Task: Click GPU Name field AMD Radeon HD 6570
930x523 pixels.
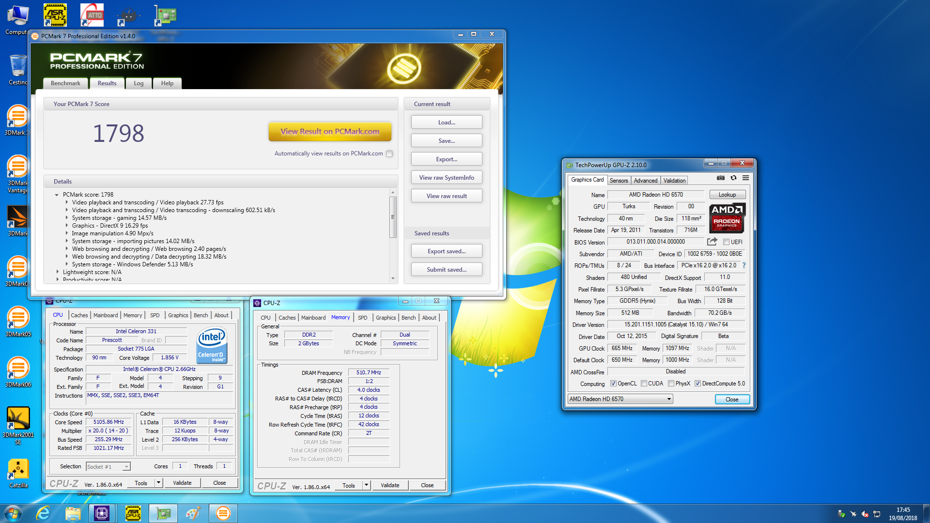Action: [x=656, y=195]
